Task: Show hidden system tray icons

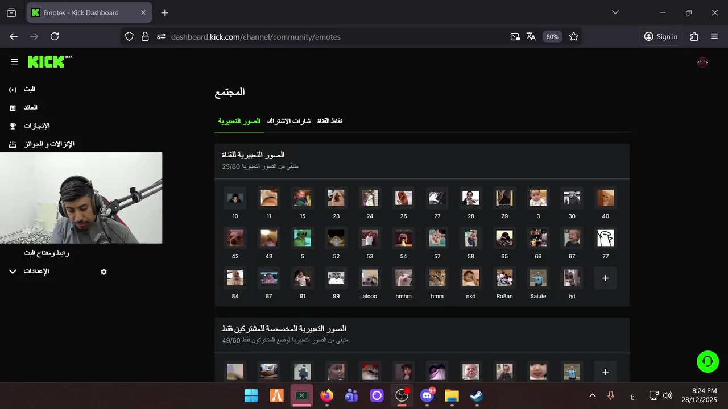Action: (x=592, y=395)
